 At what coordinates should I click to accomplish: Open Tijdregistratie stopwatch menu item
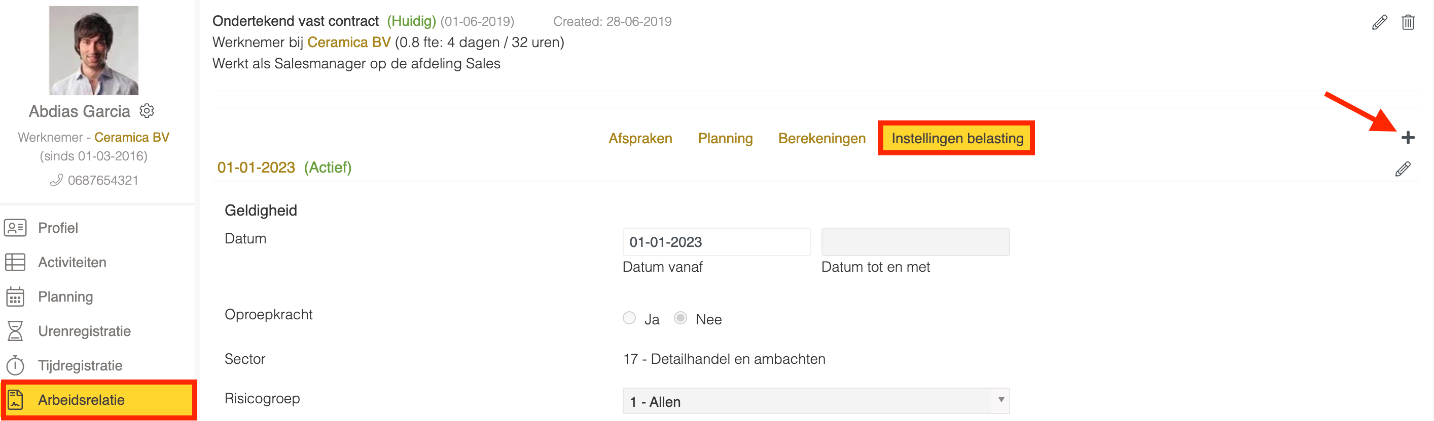80,365
